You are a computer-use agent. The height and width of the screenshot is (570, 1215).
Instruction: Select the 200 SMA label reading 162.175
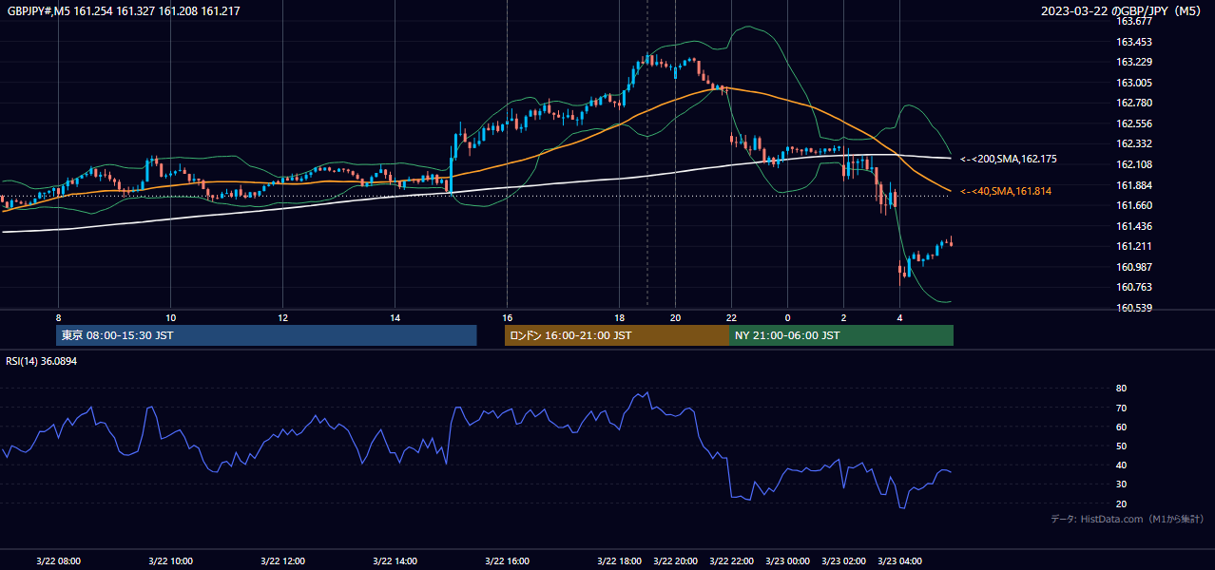pyautogui.click(x=1009, y=159)
